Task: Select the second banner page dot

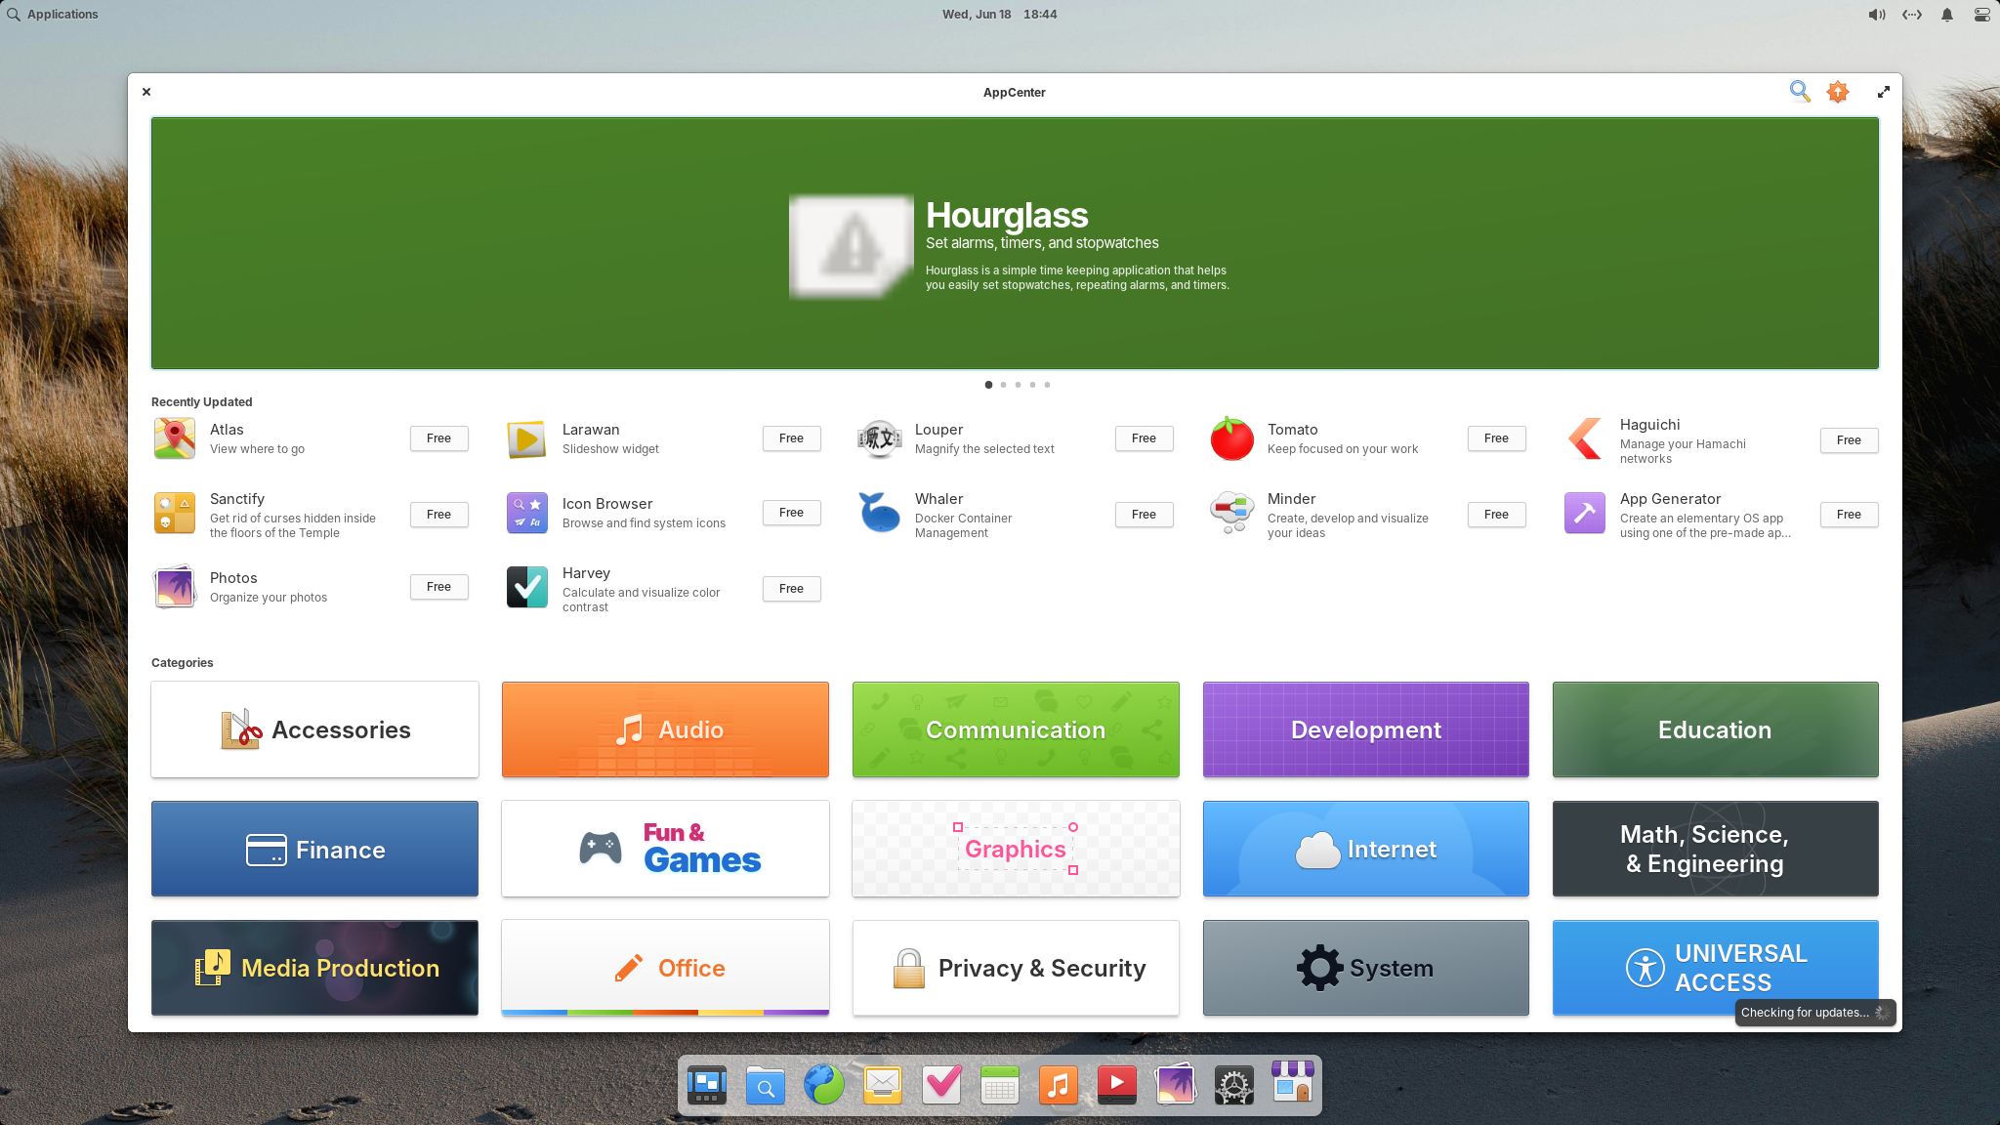Action: pyautogui.click(x=1003, y=385)
